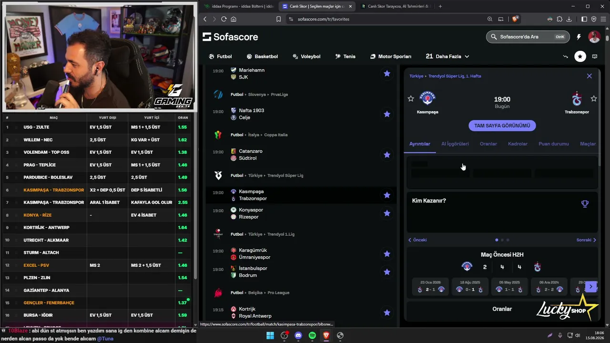Image resolution: width=610 pixels, height=343 pixels.
Task: Click the Trendyol Süper Lig, 1. Hafta breadcrumb
Action: [455, 76]
